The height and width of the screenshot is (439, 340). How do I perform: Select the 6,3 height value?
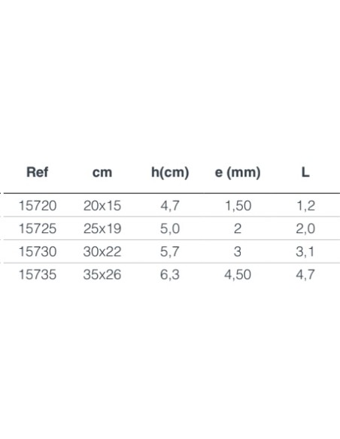tap(170, 274)
